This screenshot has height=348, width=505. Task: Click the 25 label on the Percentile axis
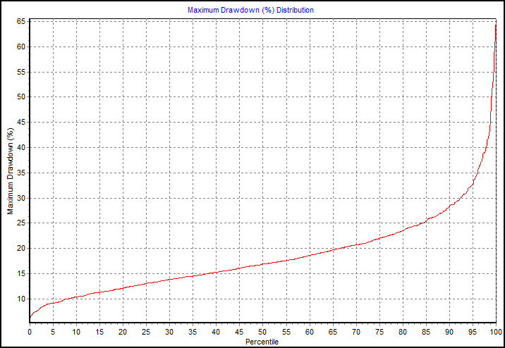coord(146,332)
